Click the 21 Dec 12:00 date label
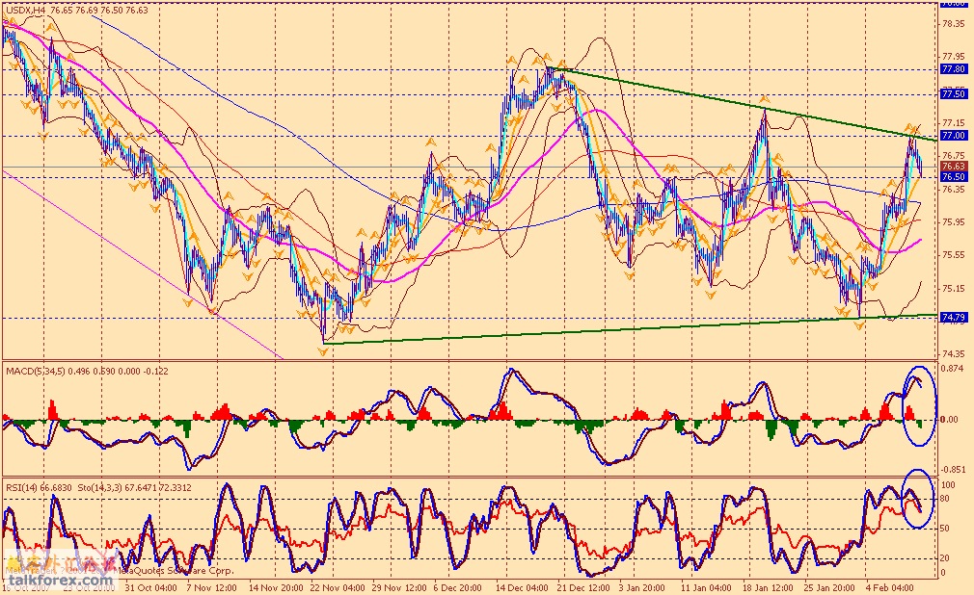The height and width of the screenshot is (595, 974). [583, 587]
